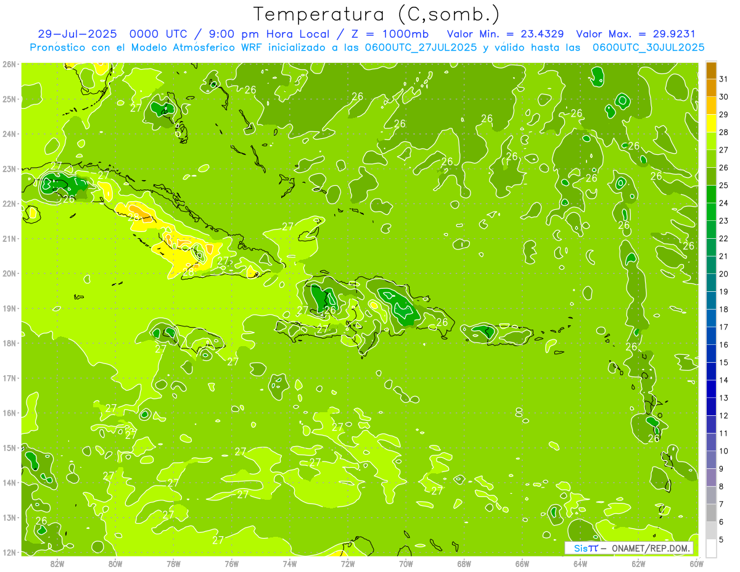Click the '22N' latitude axis label
The width and height of the screenshot is (740, 572).
(9, 204)
